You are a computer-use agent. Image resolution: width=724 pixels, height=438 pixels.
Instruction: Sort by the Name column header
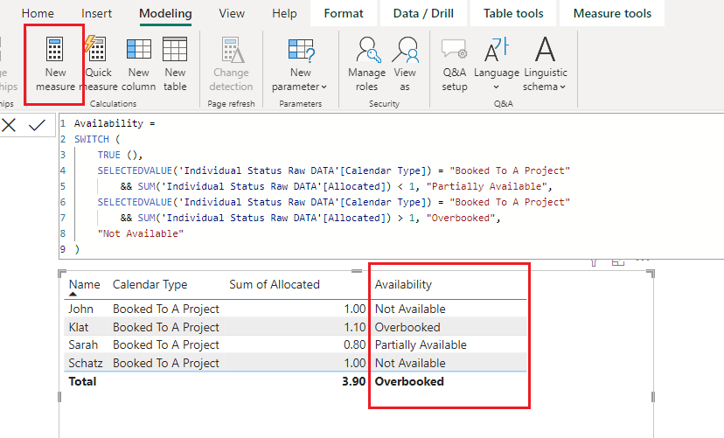(x=85, y=284)
